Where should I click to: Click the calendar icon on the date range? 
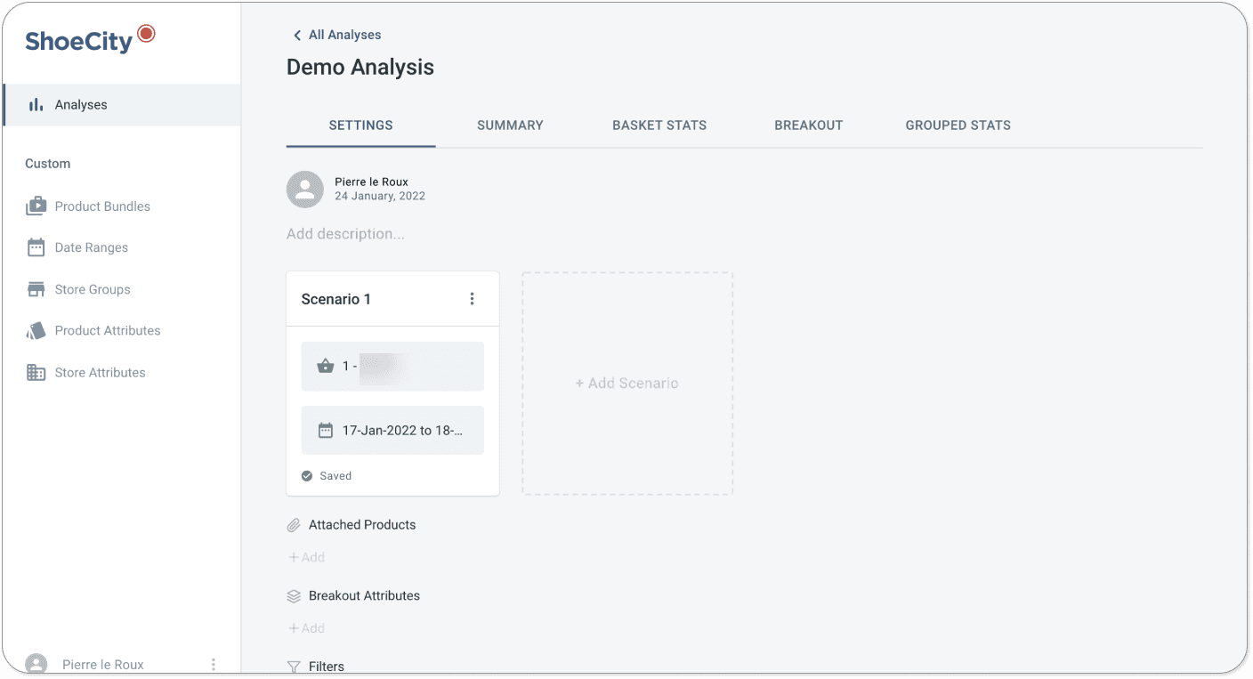point(324,430)
